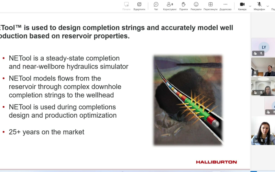Open Додатково more options
The width and height of the screenshot is (275, 172).
[x=225, y=6]
